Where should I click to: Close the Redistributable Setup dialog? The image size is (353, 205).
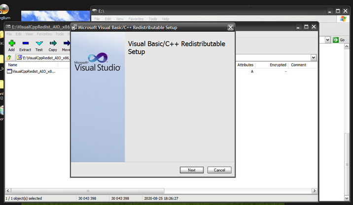[x=230, y=28]
